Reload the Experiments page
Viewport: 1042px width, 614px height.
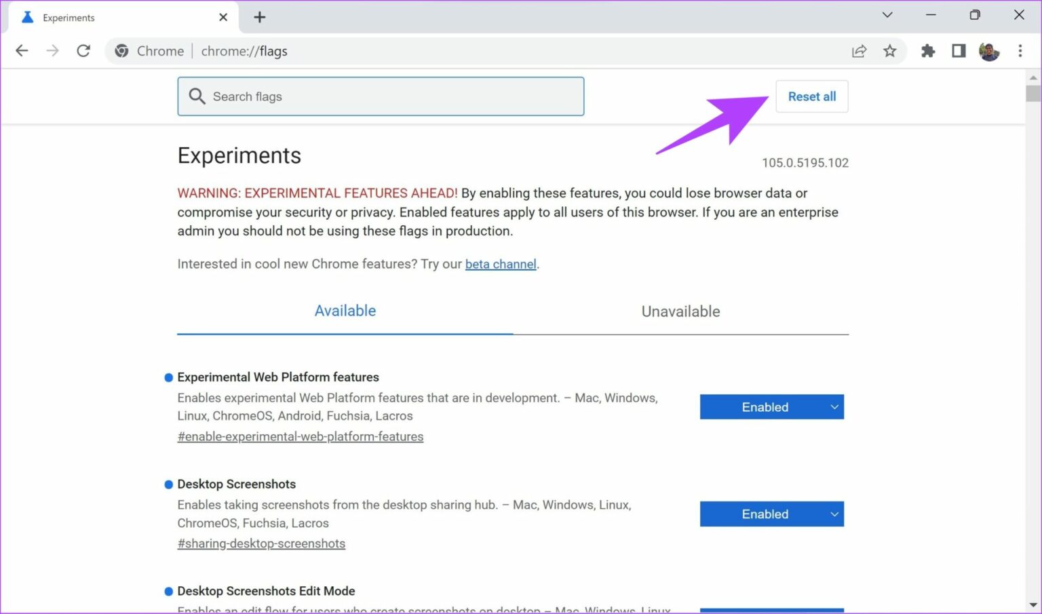(83, 50)
